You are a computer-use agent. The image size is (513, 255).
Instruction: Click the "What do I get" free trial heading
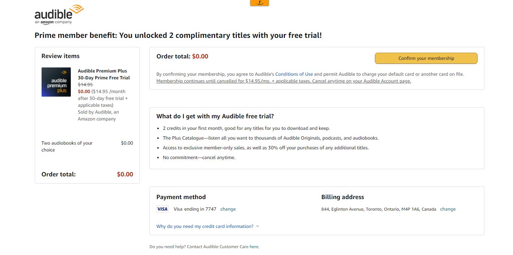point(215,116)
